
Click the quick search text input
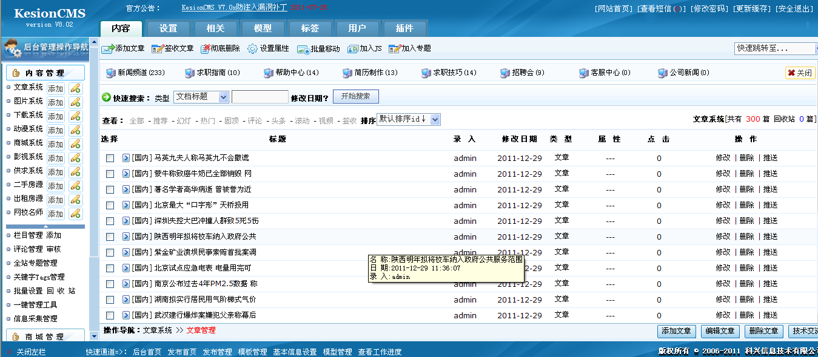[260, 97]
